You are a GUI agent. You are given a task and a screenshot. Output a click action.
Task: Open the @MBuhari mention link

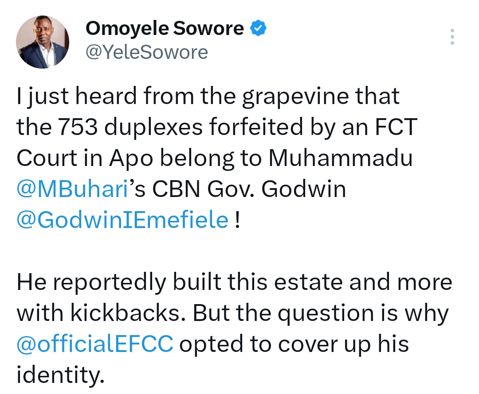(x=72, y=189)
